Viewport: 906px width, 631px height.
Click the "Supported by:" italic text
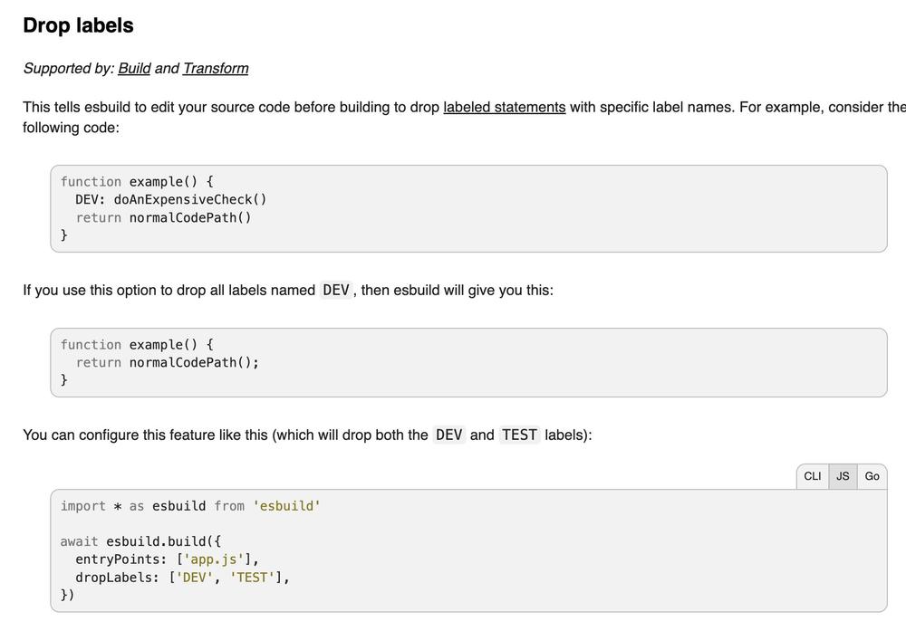(x=68, y=69)
